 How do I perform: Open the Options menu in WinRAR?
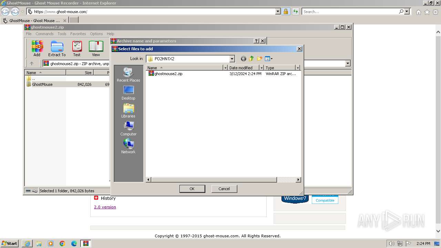pyautogui.click(x=96, y=34)
